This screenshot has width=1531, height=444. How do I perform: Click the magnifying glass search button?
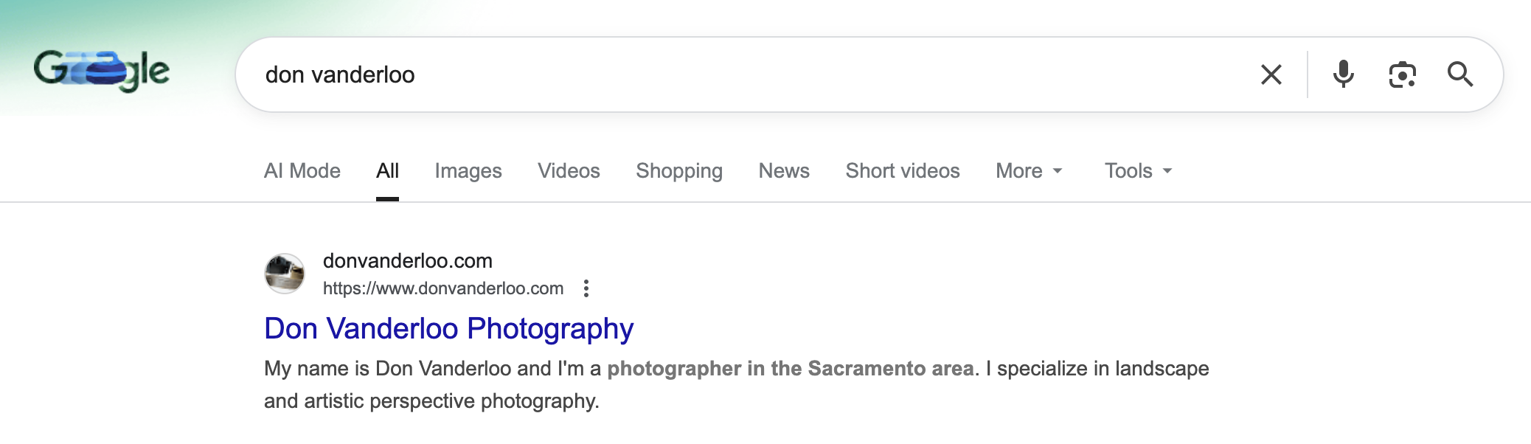pos(1459,74)
